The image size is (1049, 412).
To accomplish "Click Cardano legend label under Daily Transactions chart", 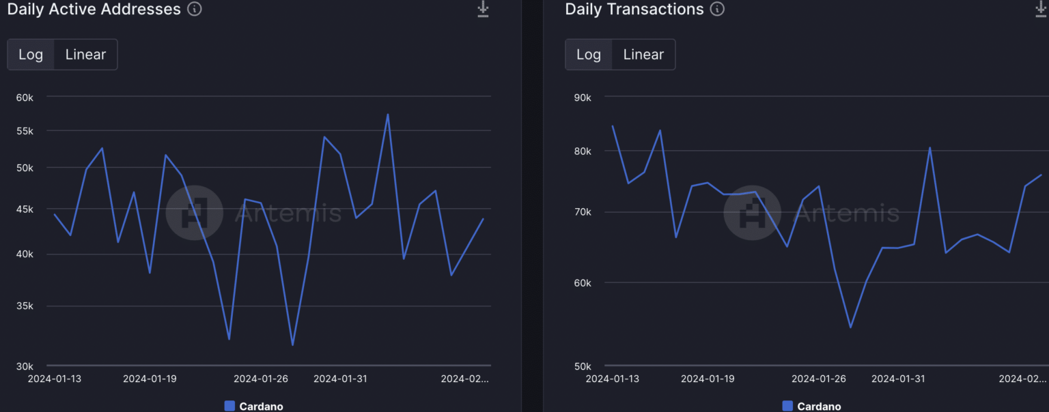I will 819,407.
